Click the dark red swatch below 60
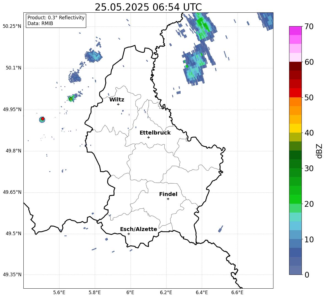This screenshot has height=298, width=326. 295,66
